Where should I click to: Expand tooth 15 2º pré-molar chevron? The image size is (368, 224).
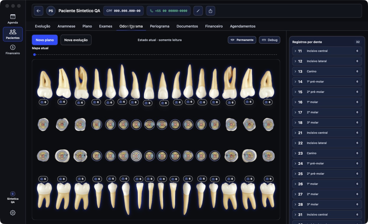tap(295, 92)
